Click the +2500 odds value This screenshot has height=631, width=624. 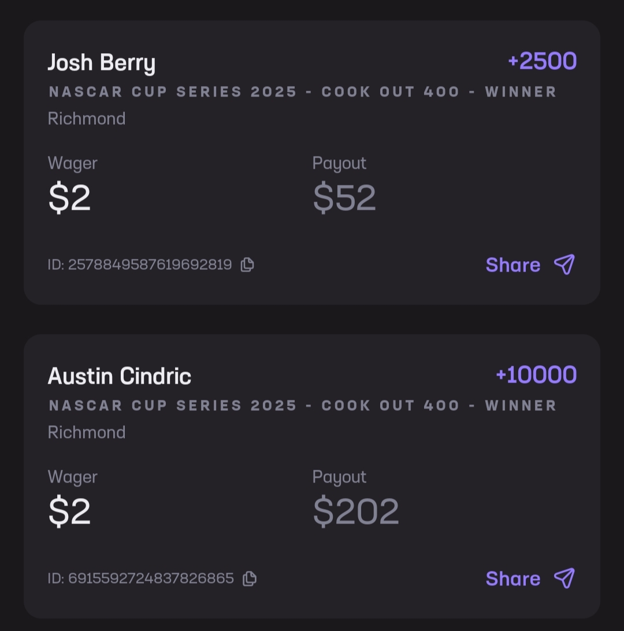tap(542, 61)
